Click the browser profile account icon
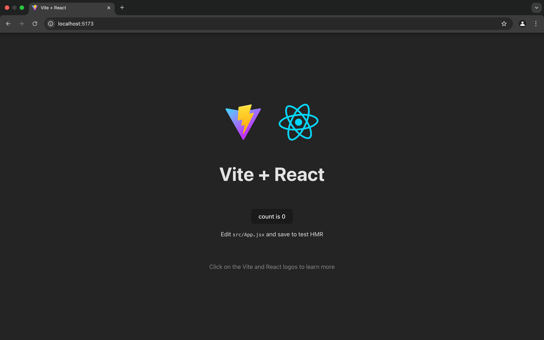Viewport: 544px width, 340px height. pos(523,24)
